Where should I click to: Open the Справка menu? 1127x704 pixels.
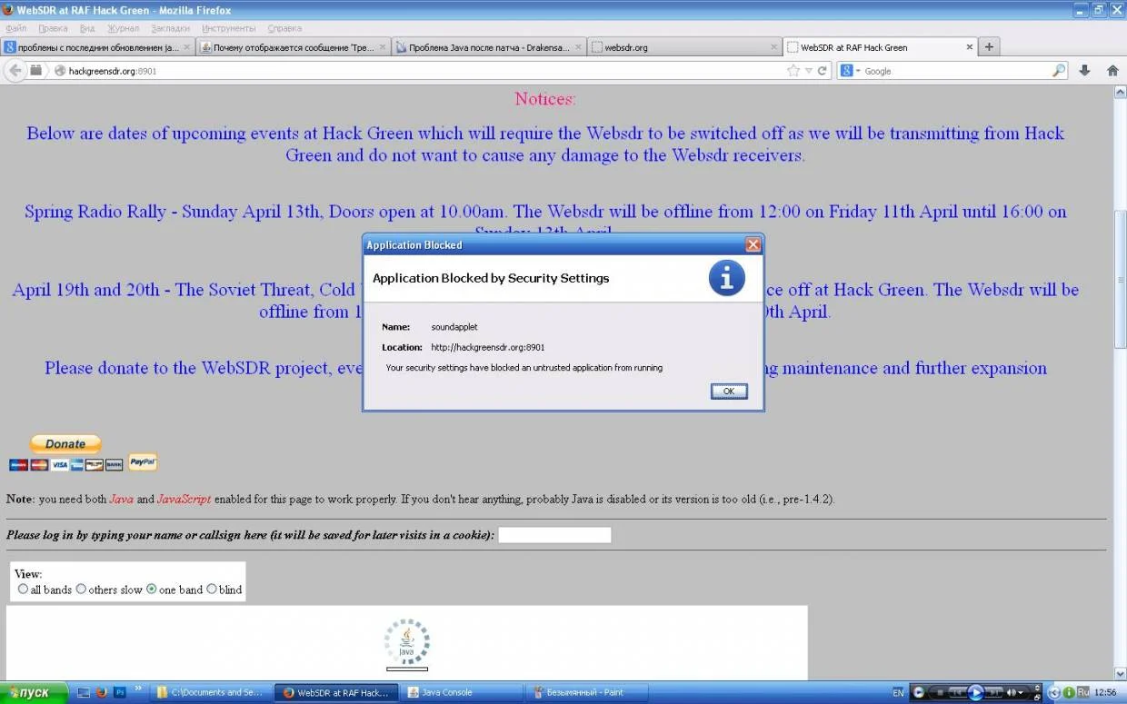tap(284, 28)
